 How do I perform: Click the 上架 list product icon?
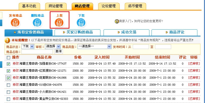click(59, 23)
